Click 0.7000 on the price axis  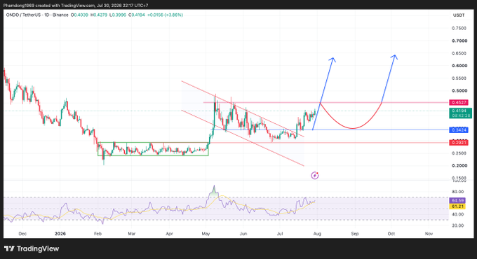pyautogui.click(x=459, y=41)
